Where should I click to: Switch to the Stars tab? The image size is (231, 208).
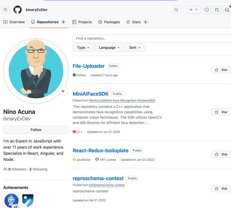(136, 22)
